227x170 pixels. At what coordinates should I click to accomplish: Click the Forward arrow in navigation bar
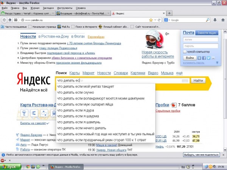10,20
